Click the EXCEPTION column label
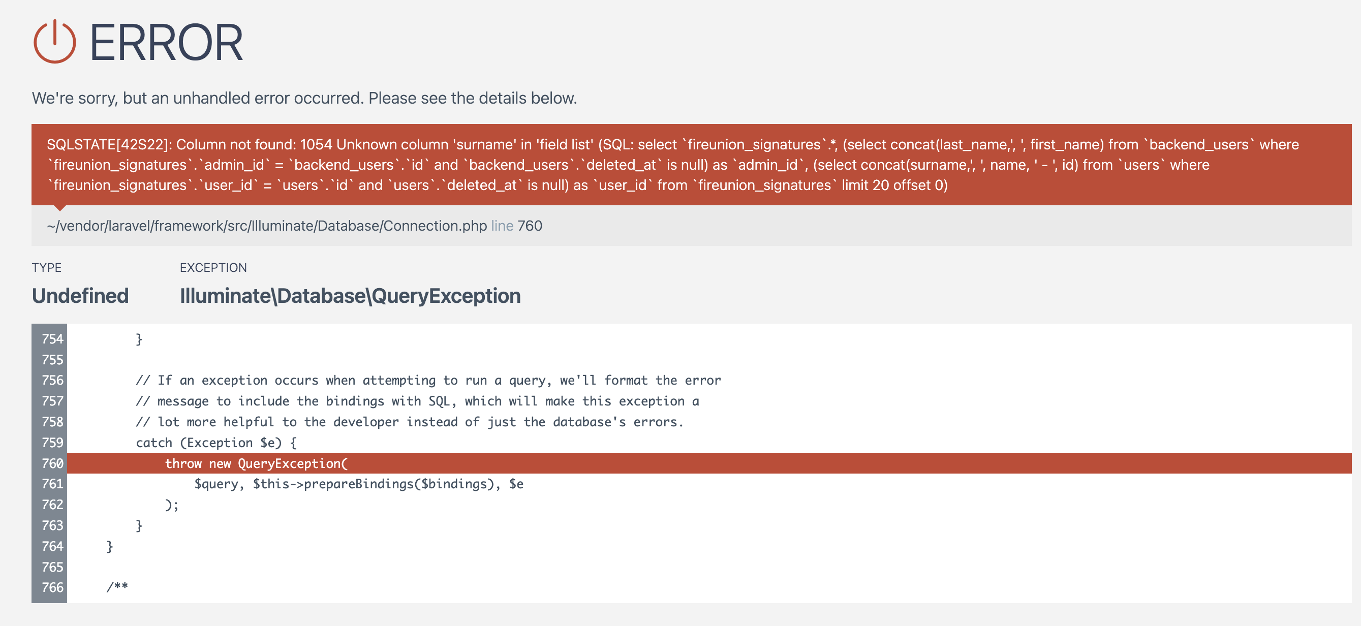Screen dimensions: 1361x626 point(213,268)
